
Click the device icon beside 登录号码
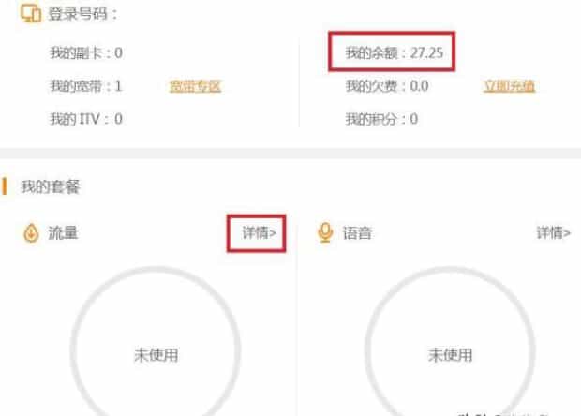click(x=31, y=14)
